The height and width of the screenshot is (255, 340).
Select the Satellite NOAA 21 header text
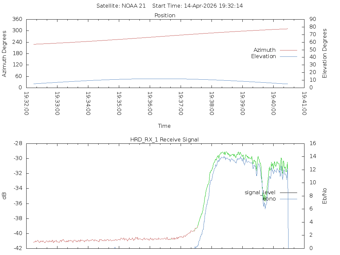tap(121, 6)
